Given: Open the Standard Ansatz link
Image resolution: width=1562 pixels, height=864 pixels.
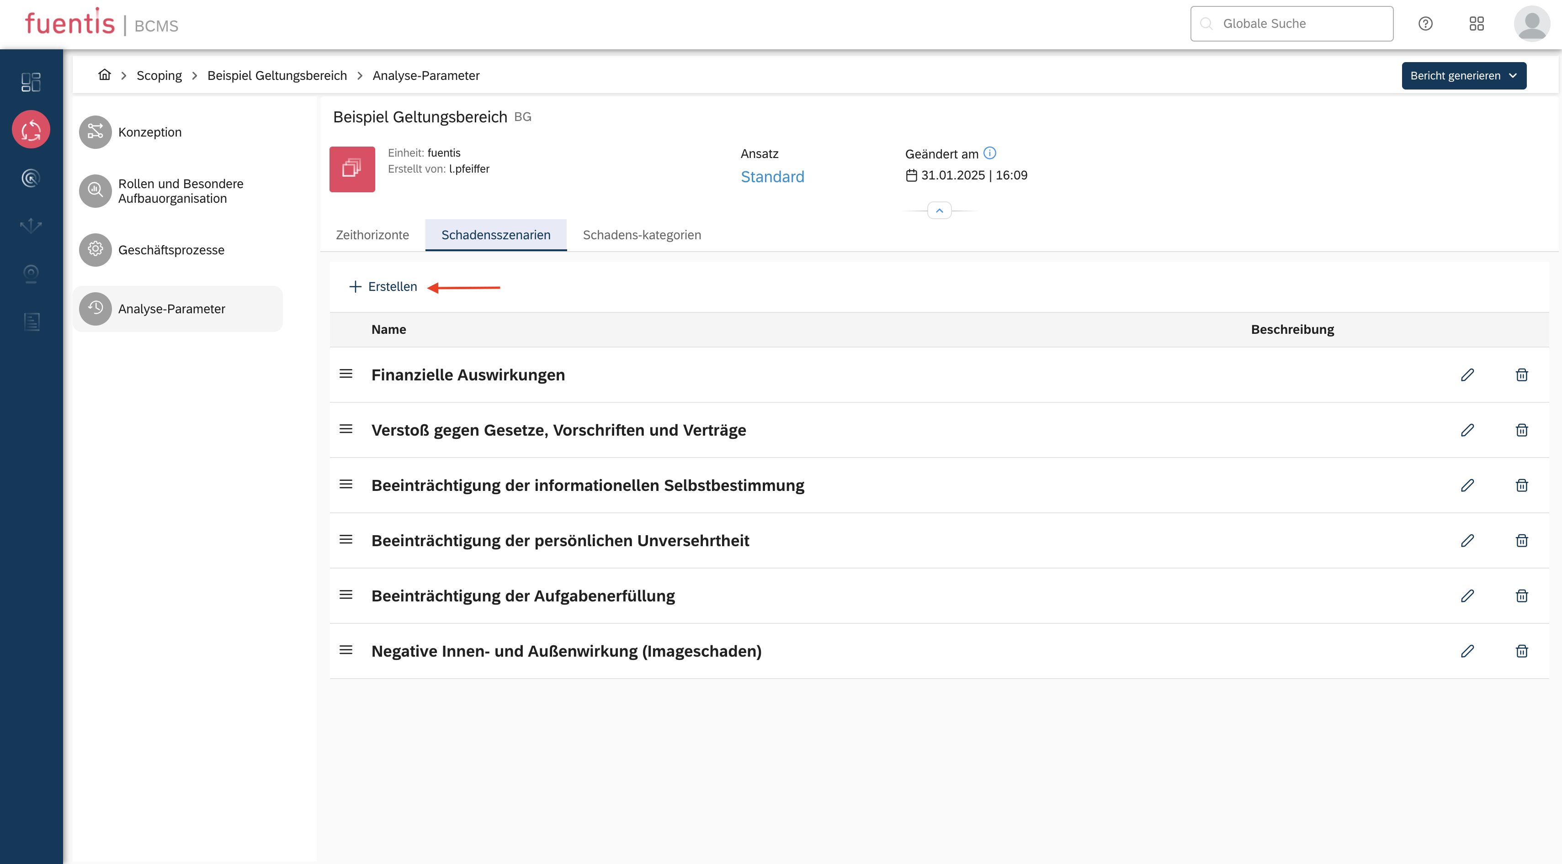Looking at the screenshot, I should point(772,177).
